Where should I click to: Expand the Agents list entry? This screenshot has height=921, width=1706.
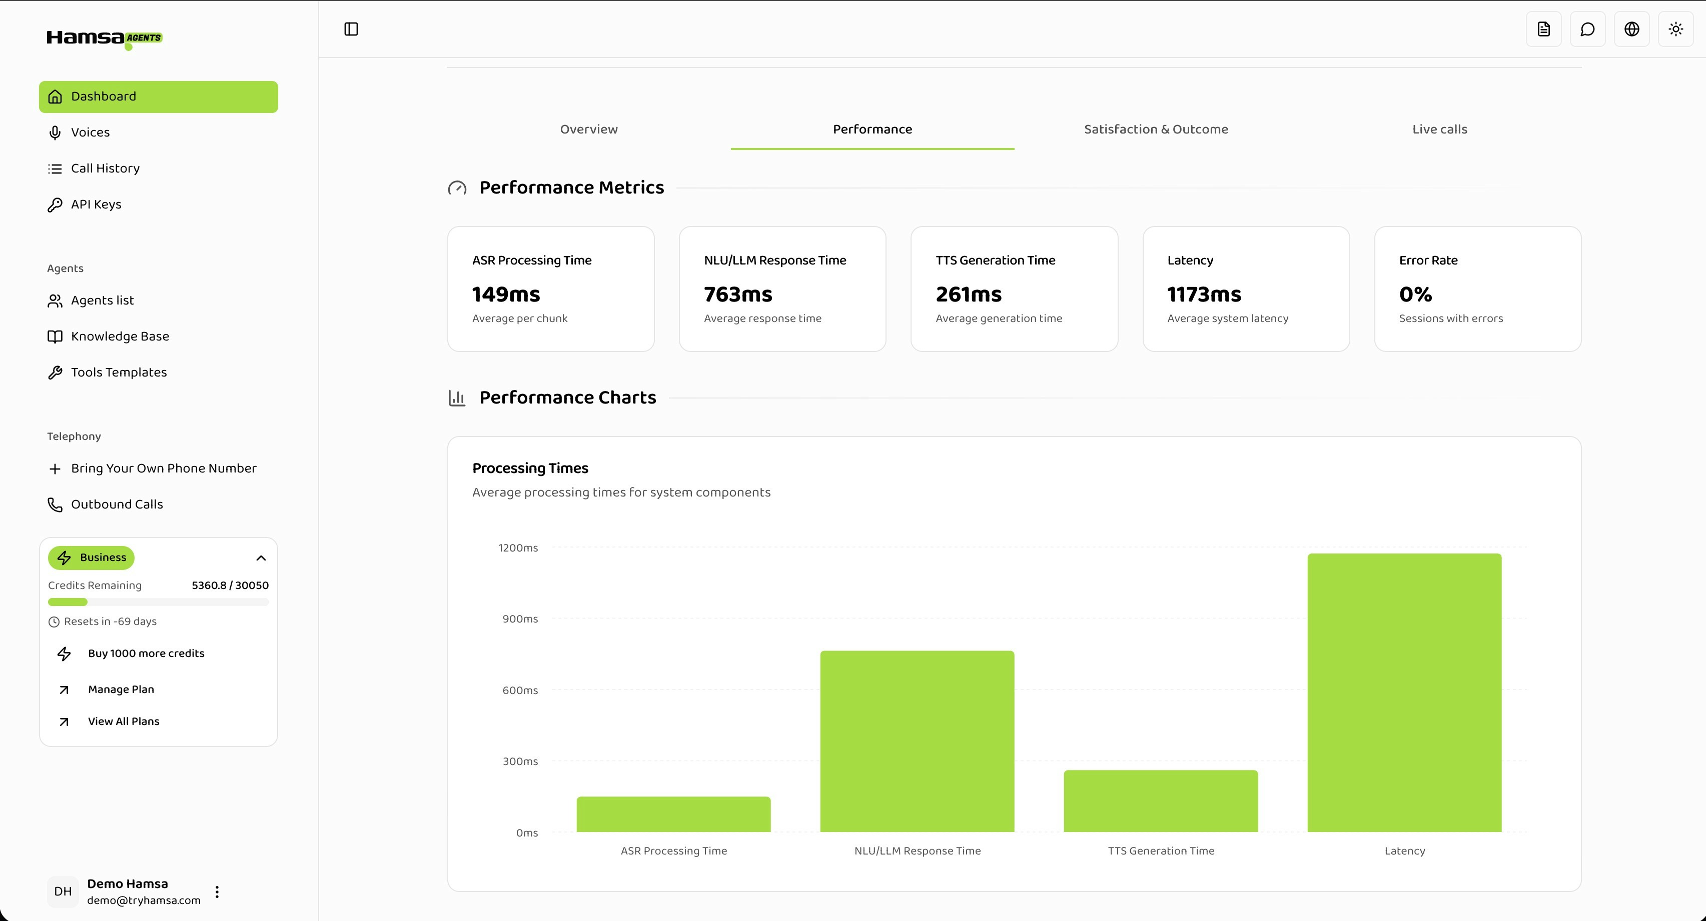(102, 300)
